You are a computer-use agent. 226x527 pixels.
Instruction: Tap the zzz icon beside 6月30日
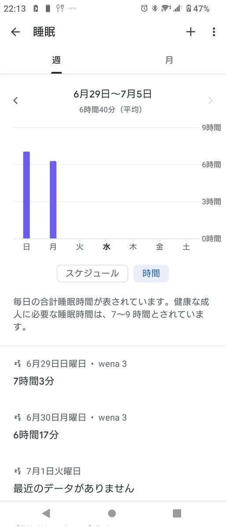pos(18,418)
